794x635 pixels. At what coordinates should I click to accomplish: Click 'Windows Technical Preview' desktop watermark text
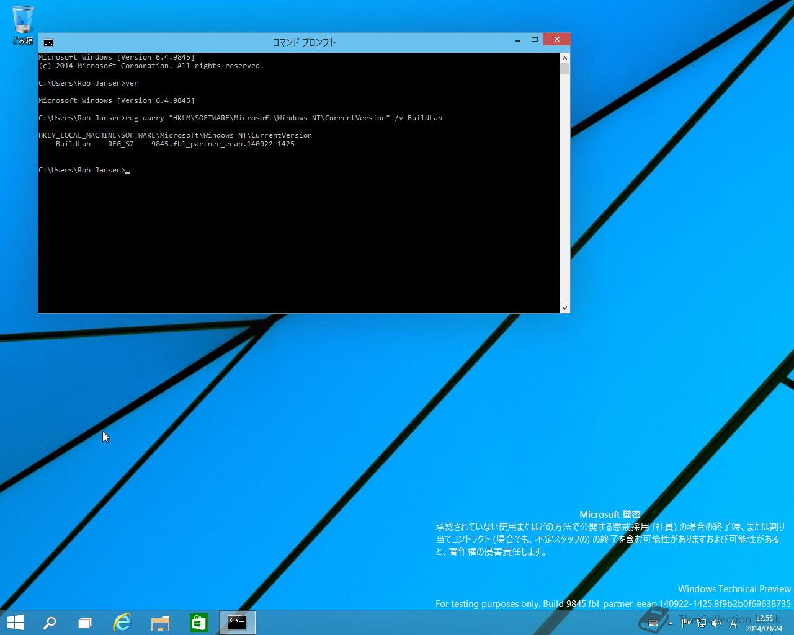[734, 589]
